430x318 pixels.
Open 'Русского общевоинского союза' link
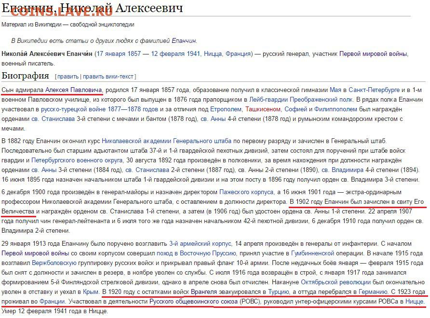coord(193,302)
